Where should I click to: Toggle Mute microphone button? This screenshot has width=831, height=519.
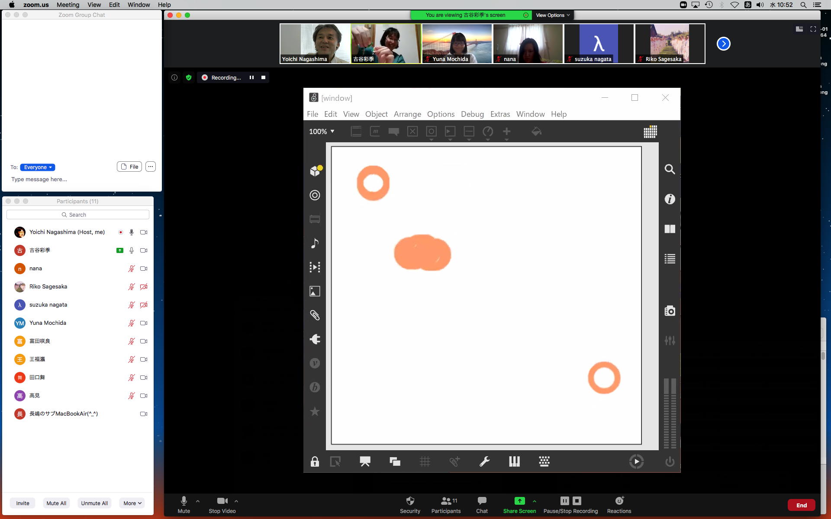184,501
